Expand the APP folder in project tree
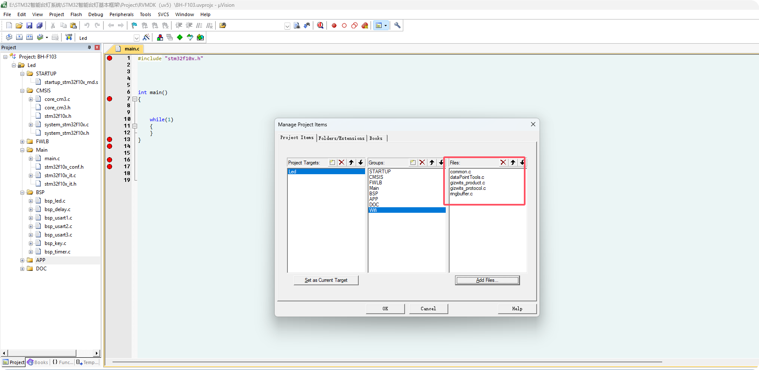Viewport: 759px width, 370px height. point(22,260)
